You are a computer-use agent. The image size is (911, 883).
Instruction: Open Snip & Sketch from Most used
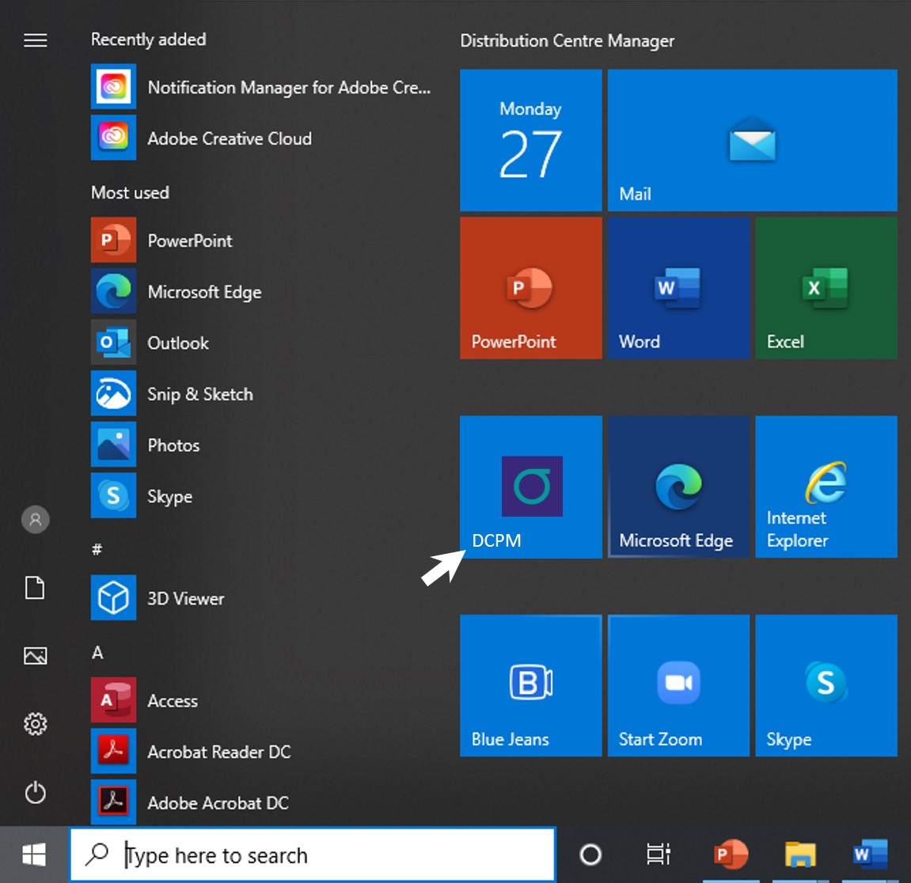pyautogui.click(x=199, y=394)
